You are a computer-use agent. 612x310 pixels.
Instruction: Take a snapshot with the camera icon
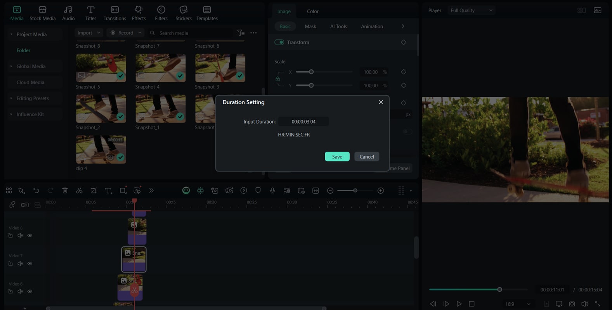(x=572, y=304)
